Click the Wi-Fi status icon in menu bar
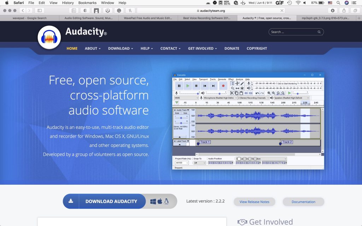This screenshot has width=362, height=226. pos(298,3)
